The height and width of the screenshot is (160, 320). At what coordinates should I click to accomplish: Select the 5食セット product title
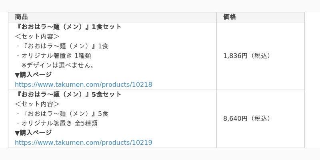tap(68, 94)
